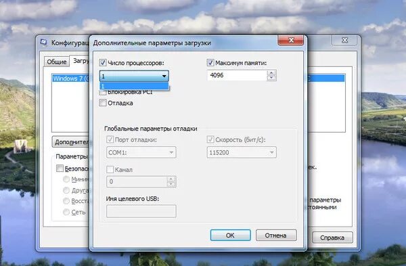Open the COM1: debug port dropdown

click(x=141, y=152)
